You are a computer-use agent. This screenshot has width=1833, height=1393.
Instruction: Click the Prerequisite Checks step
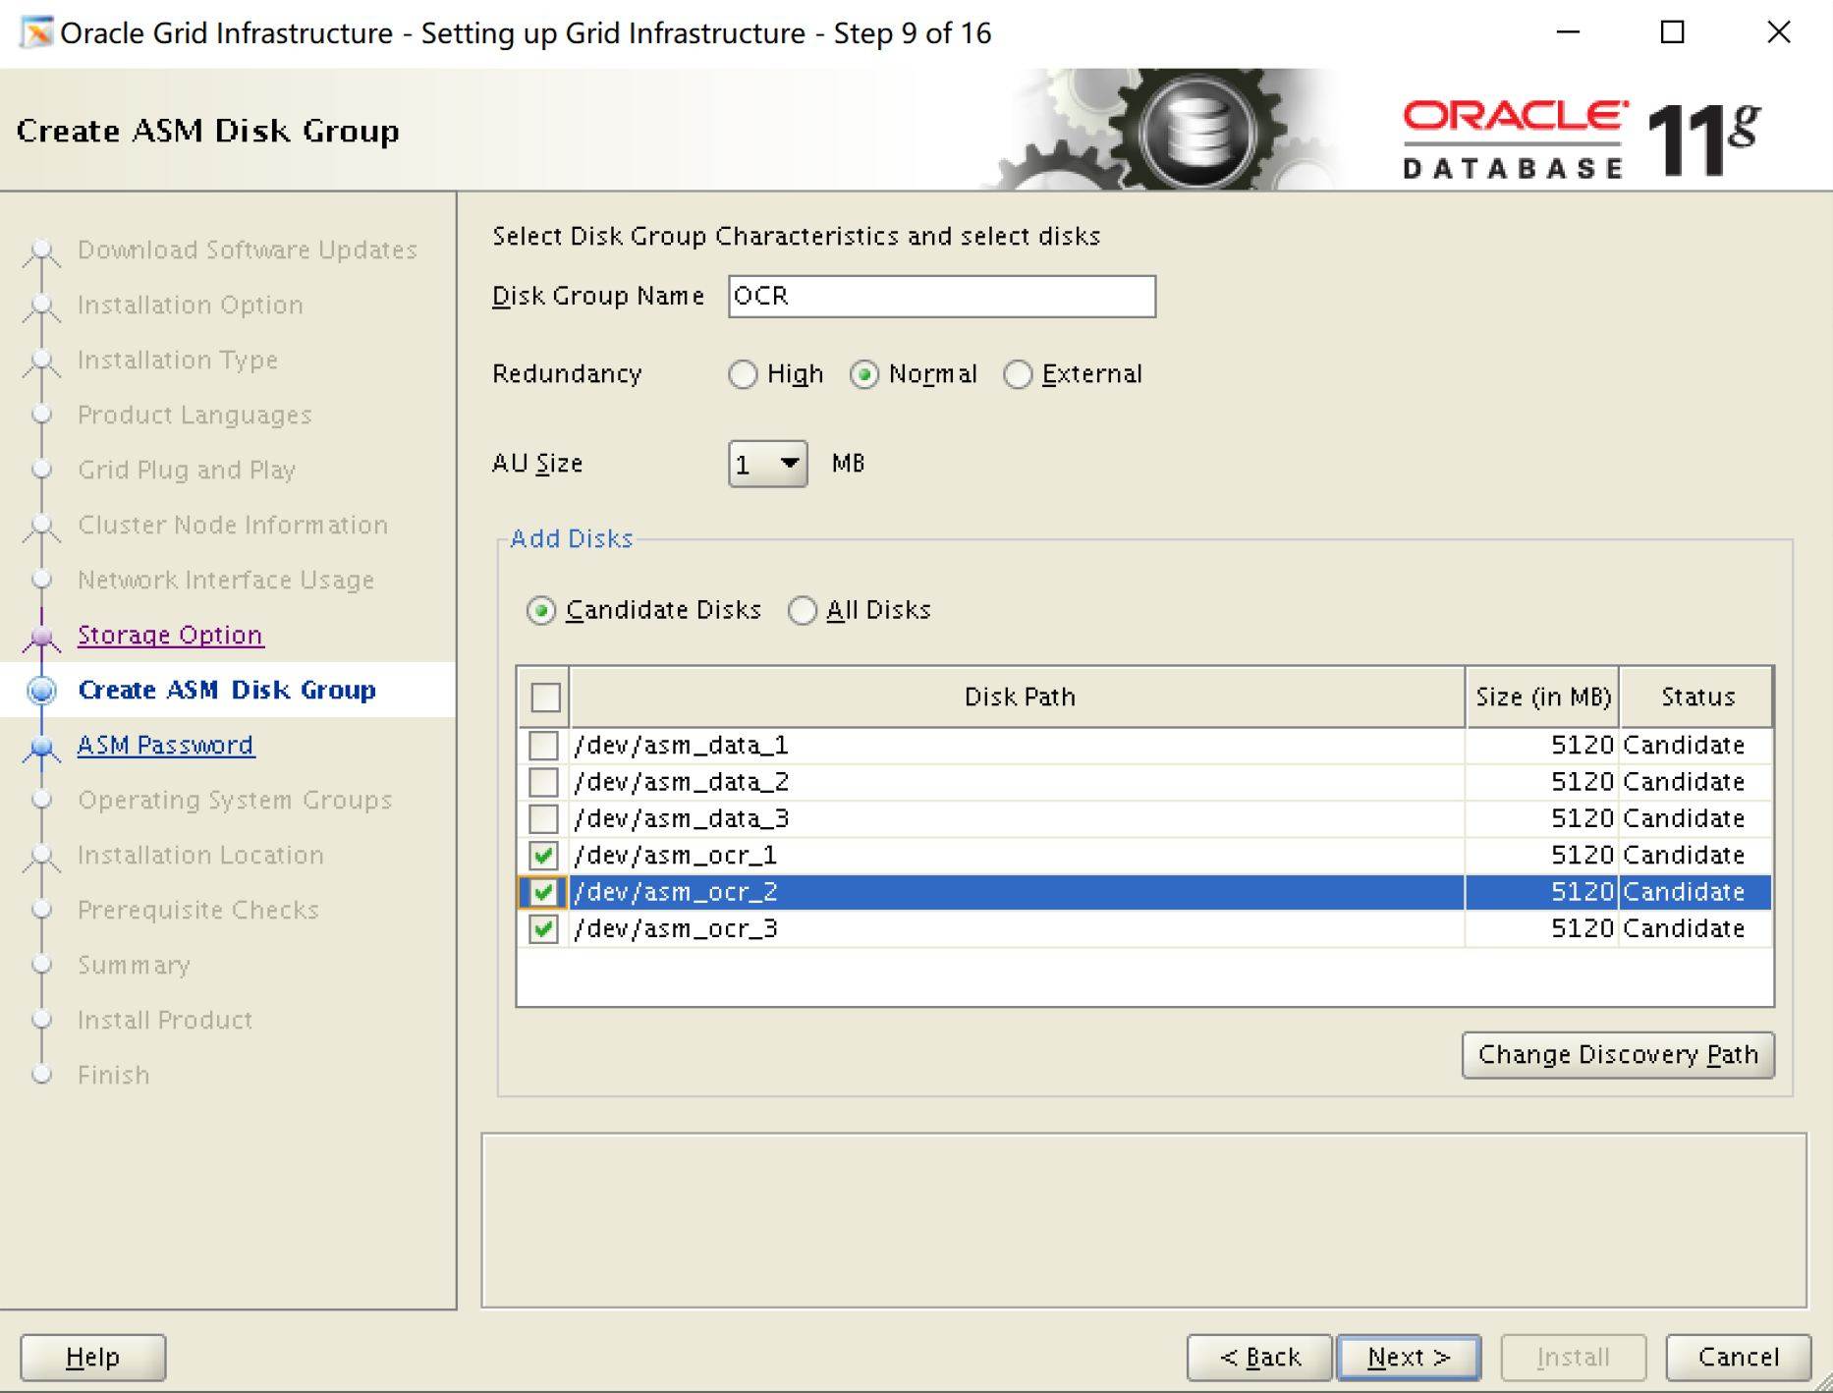click(x=198, y=910)
